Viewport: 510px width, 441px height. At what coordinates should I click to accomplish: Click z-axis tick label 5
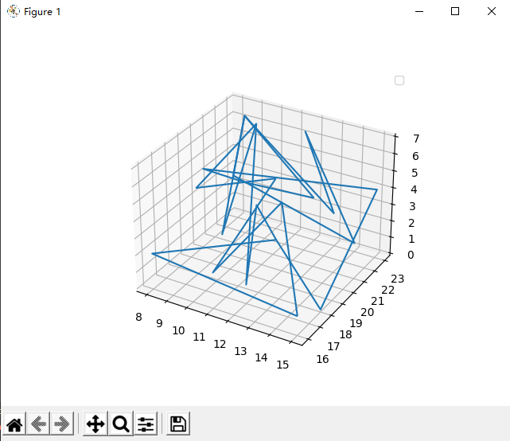tap(415, 173)
